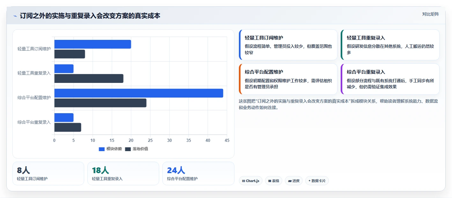Select the dark bar for 轻量工具订阅维护

[x=70, y=54]
